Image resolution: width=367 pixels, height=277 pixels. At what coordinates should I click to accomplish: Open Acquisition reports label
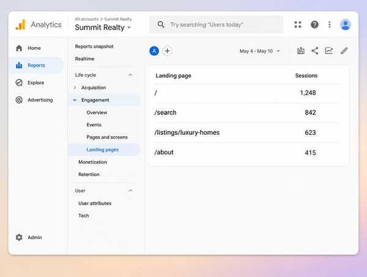point(94,88)
